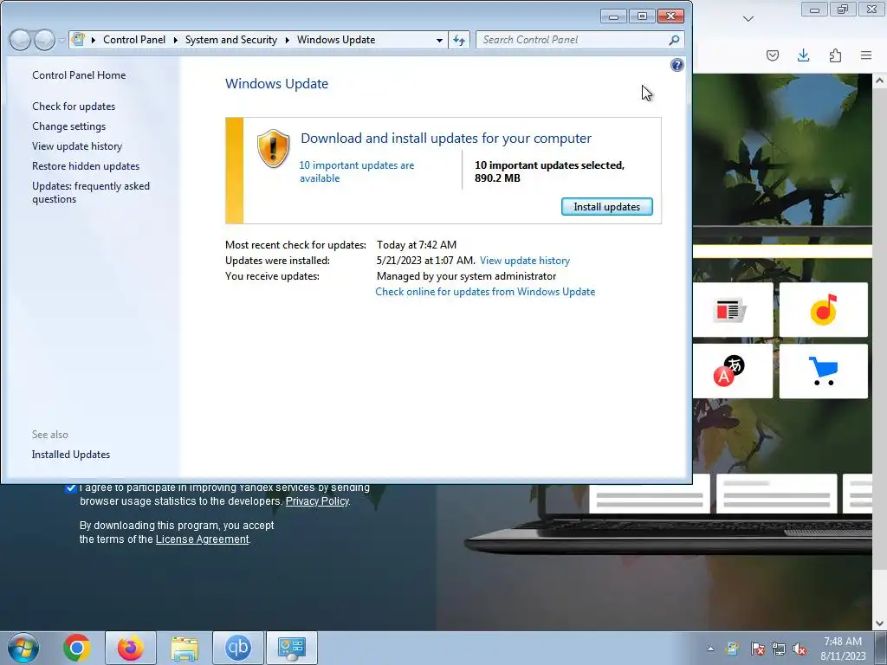887x665 pixels.
Task: Click the 10 important updates selected text
Action: click(x=549, y=171)
